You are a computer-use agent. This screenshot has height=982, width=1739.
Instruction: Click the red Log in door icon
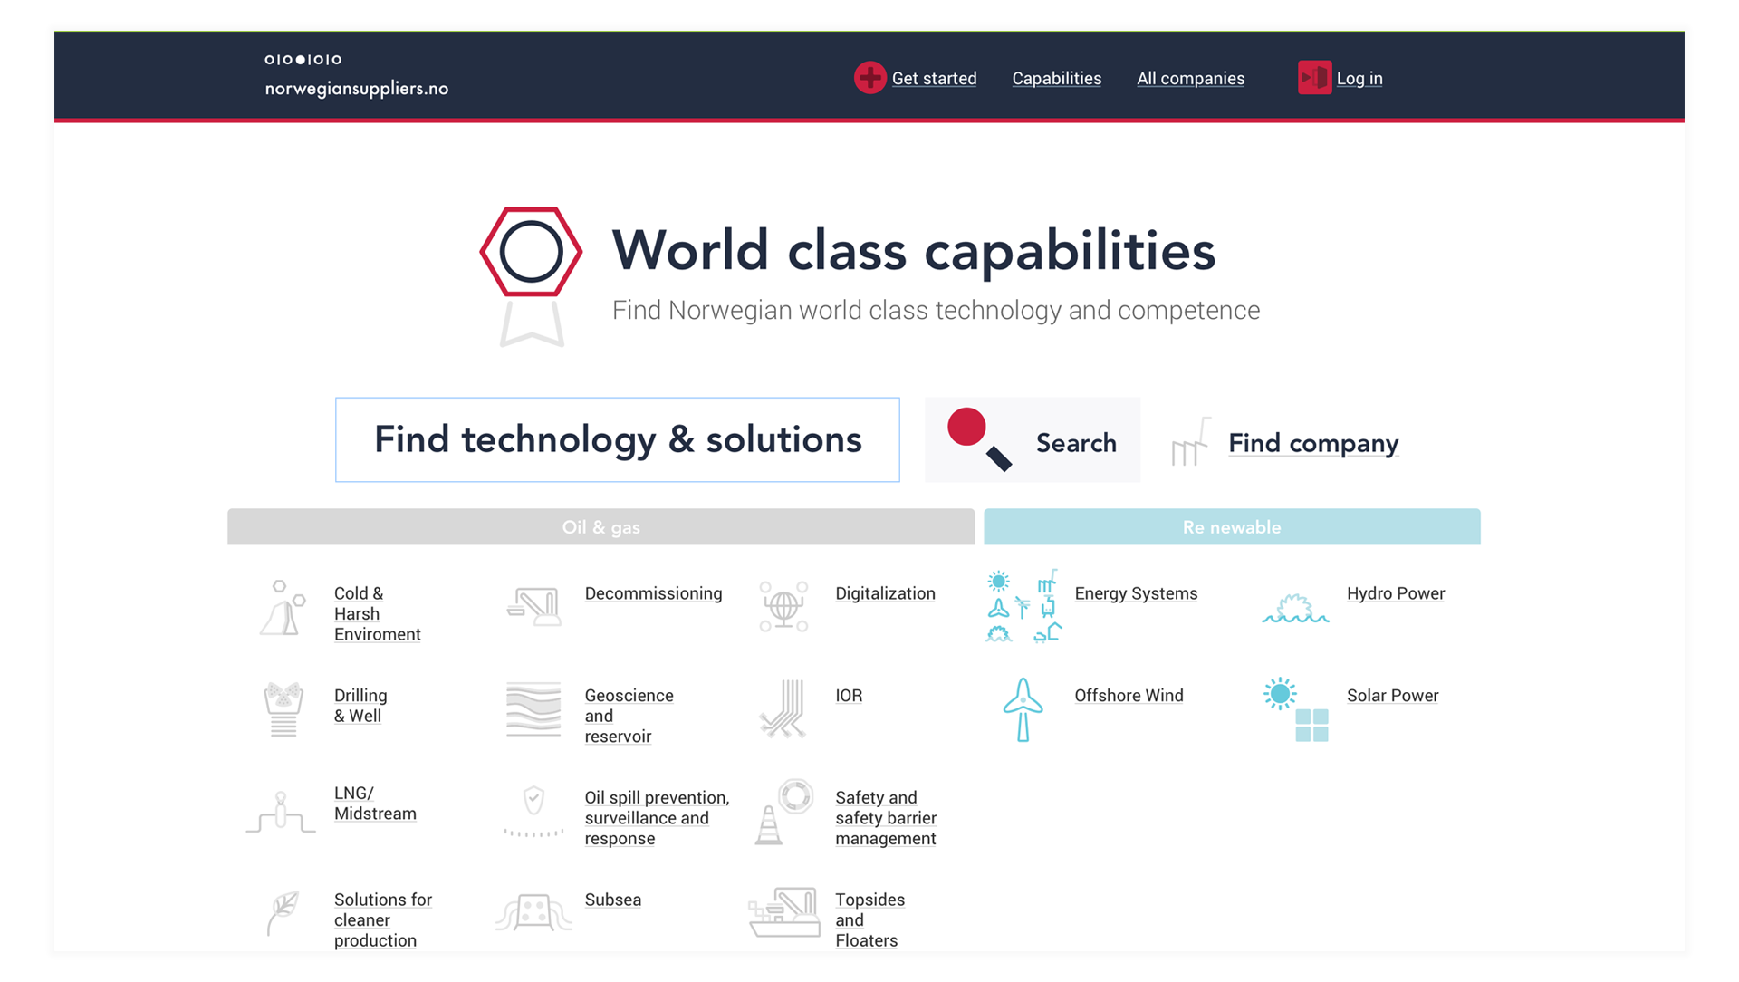click(1313, 78)
